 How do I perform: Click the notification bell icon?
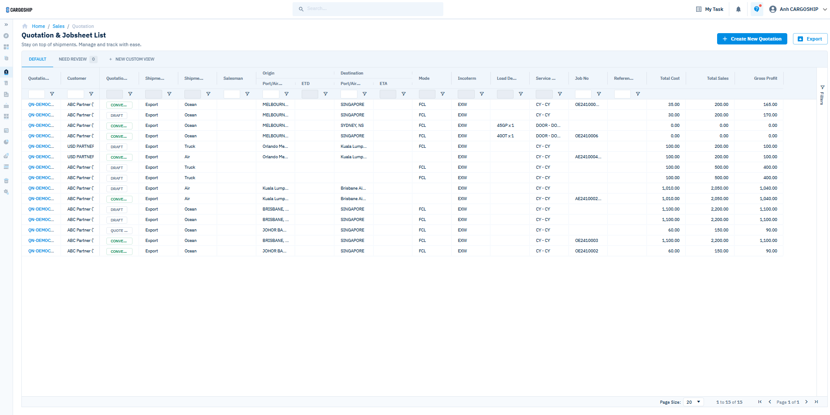[738, 9]
